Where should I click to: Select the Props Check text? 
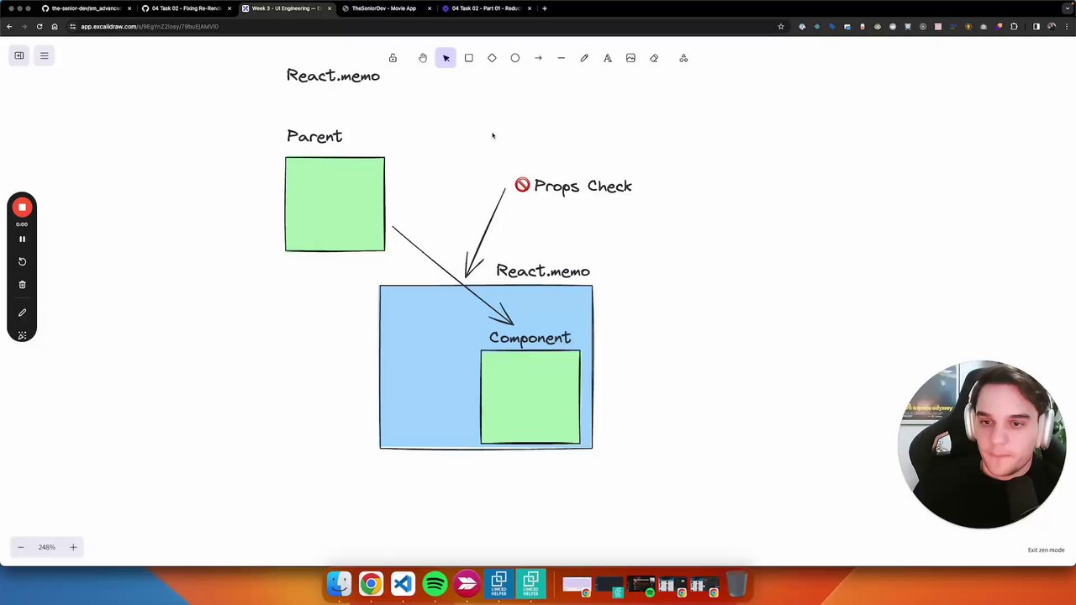pyautogui.click(x=583, y=187)
